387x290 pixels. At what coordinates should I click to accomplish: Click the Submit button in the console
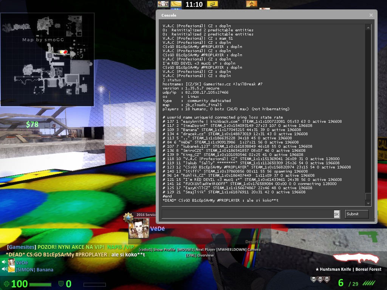356,214
